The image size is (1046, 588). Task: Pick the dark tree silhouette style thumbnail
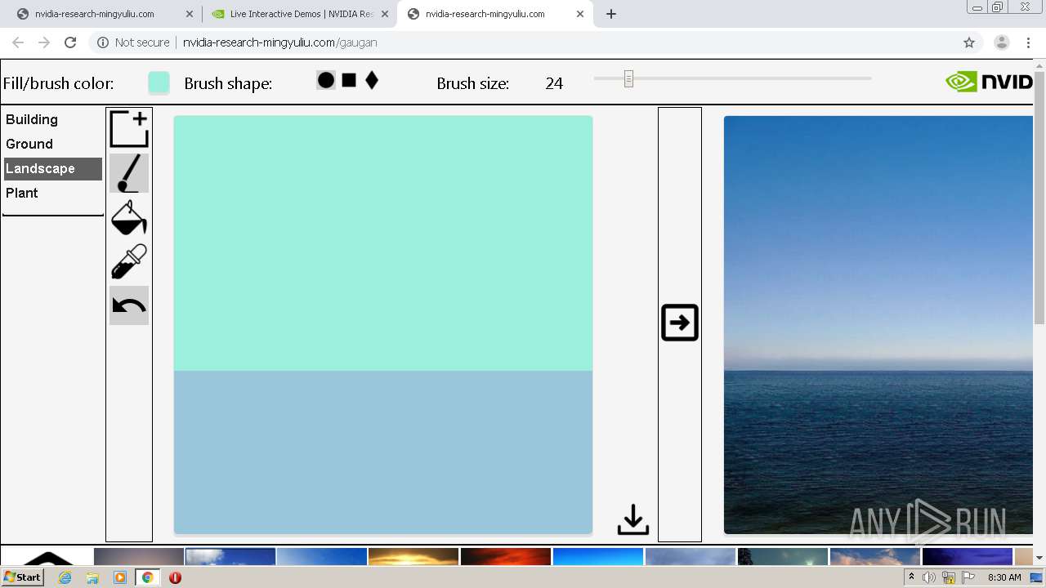[x=783, y=557]
